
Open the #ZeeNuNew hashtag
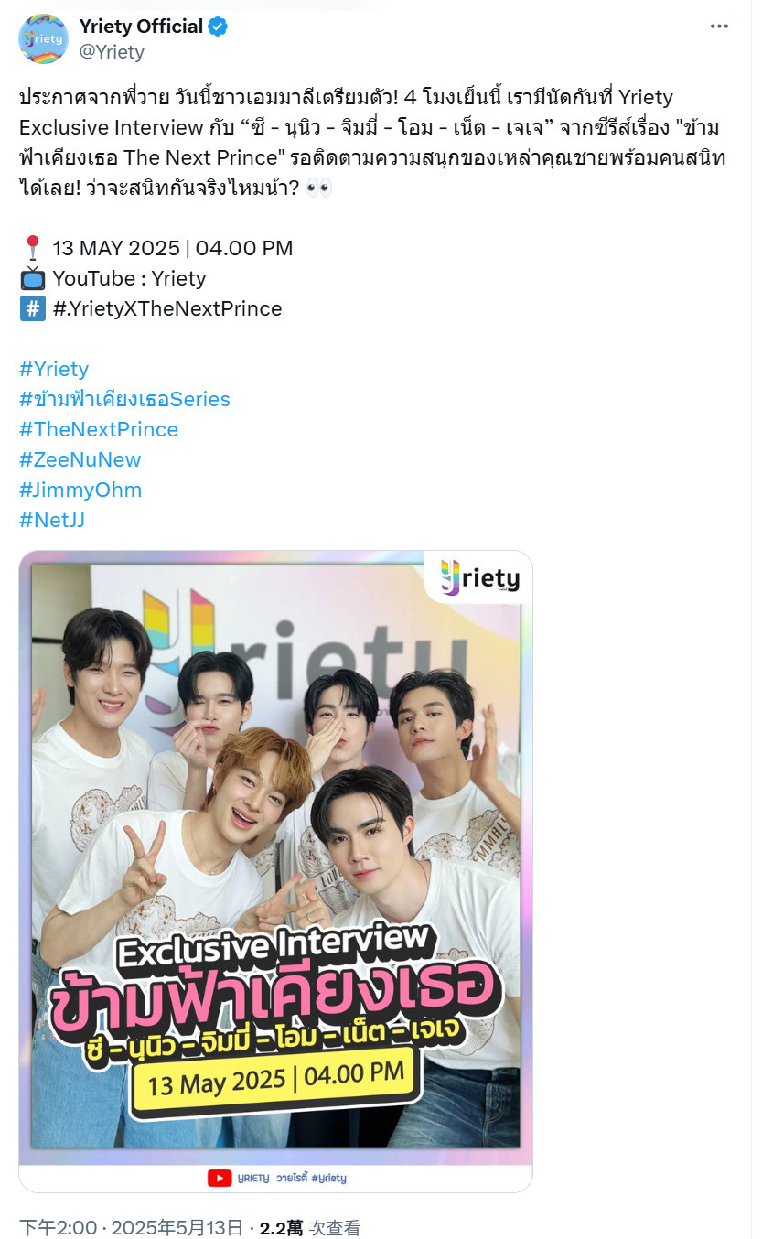pyautogui.click(x=80, y=459)
